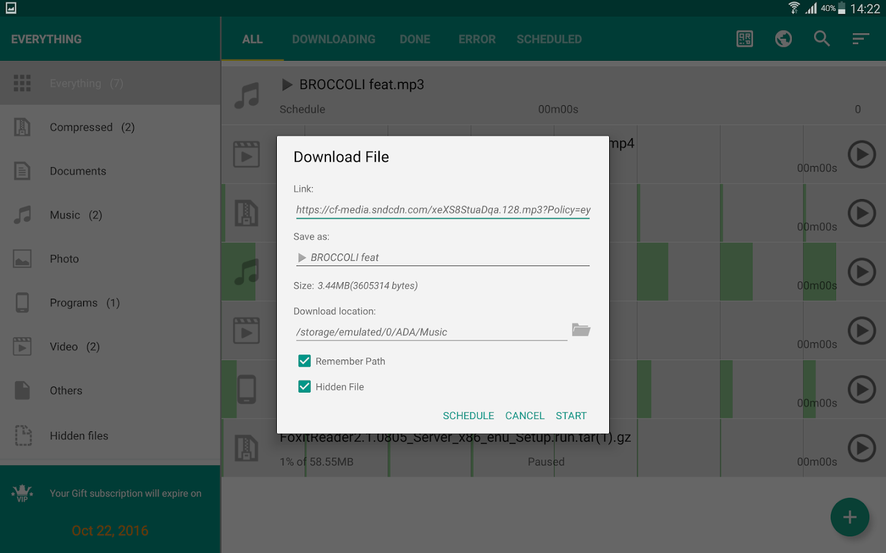Click START to begin the download
This screenshot has height=553, width=886.
point(571,416)
